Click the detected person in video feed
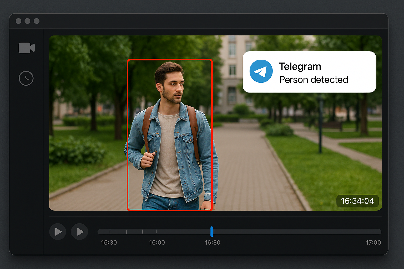This screenshot has height=269, width=404. pos(170,135)
